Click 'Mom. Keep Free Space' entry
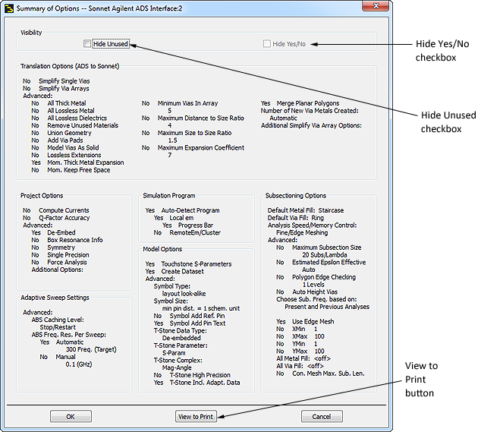 pyautogui.click(x=79, y=170)
